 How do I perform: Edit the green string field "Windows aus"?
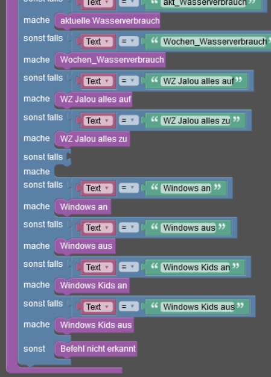click(190, 228)
